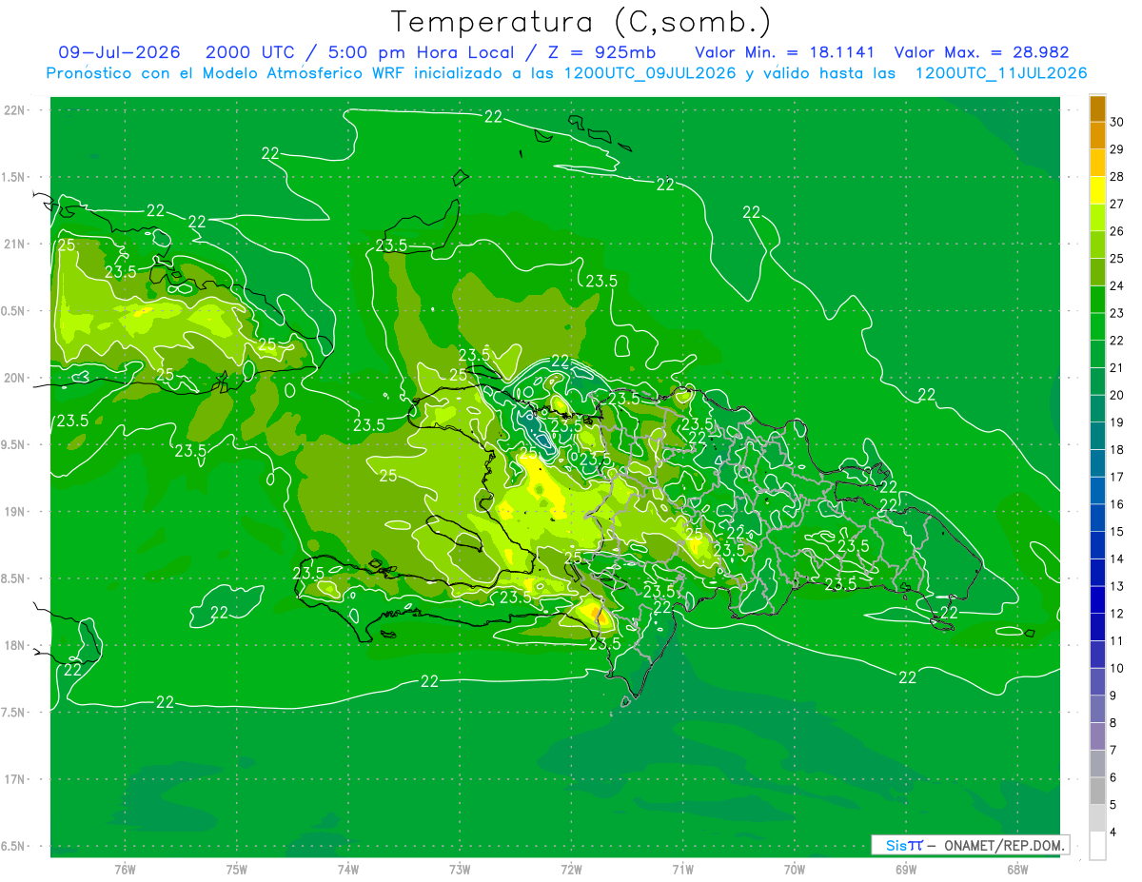Click the "68W" longitude axis label
1142x882 pixels.
(x=1017, y=870)
